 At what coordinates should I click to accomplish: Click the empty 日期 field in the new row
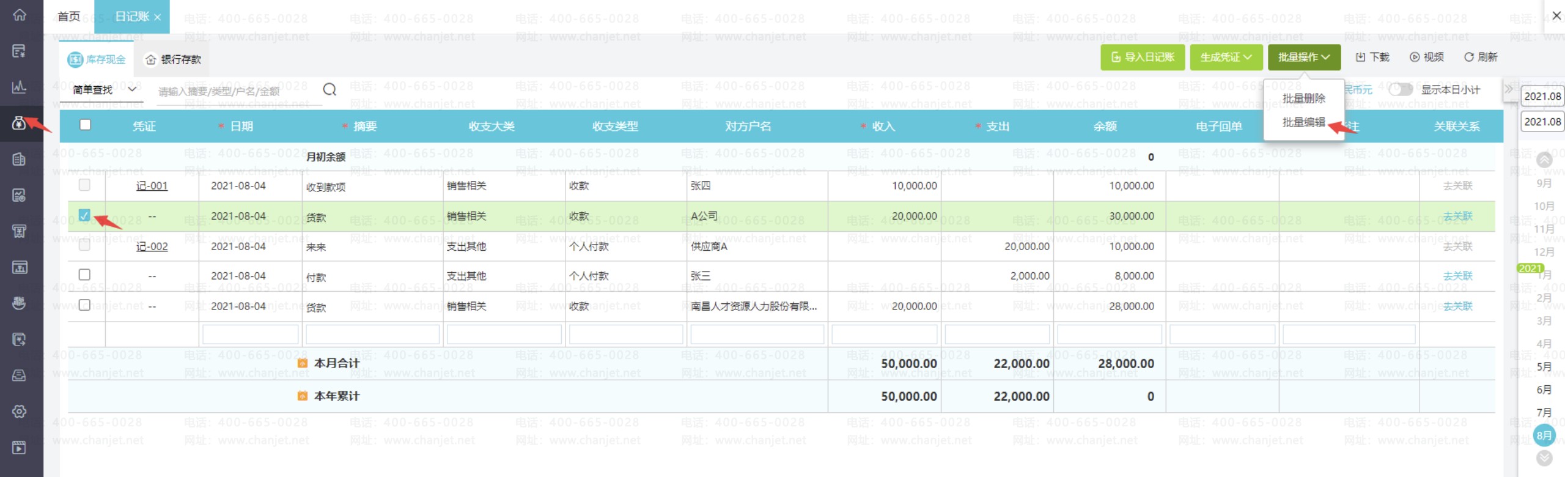click(x=250, y=335)
